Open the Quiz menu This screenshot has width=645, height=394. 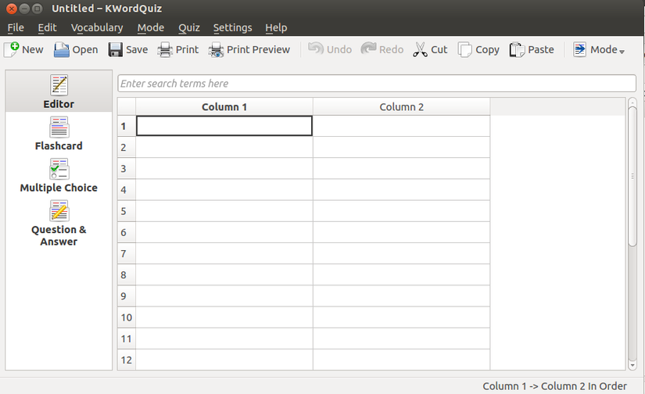click(189, 27)
